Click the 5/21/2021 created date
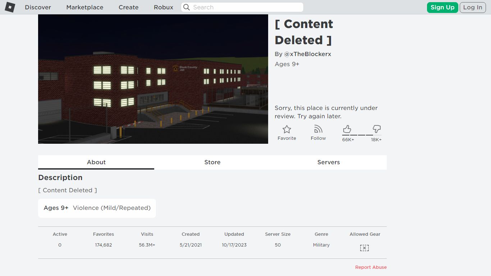 tap(191, 245)
